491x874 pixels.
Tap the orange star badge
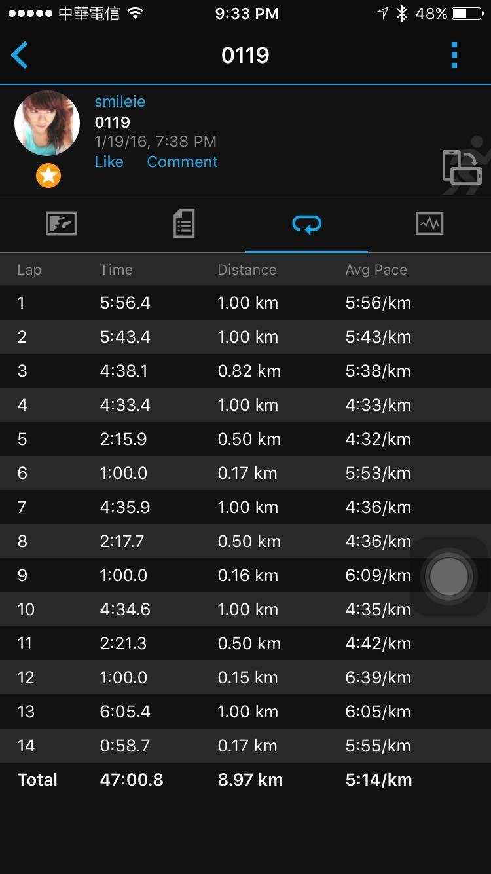coord(48,176)
